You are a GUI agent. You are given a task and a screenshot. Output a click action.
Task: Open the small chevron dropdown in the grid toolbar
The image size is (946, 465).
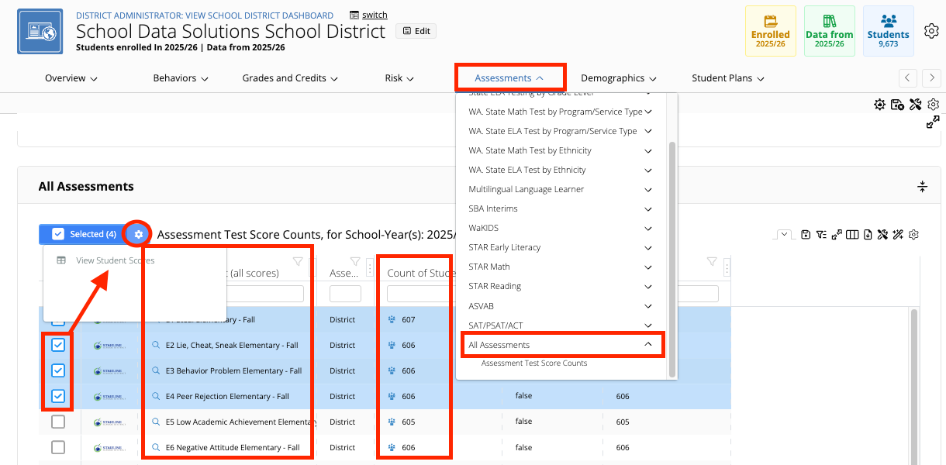pyautogui.click(x=785, y=235)
